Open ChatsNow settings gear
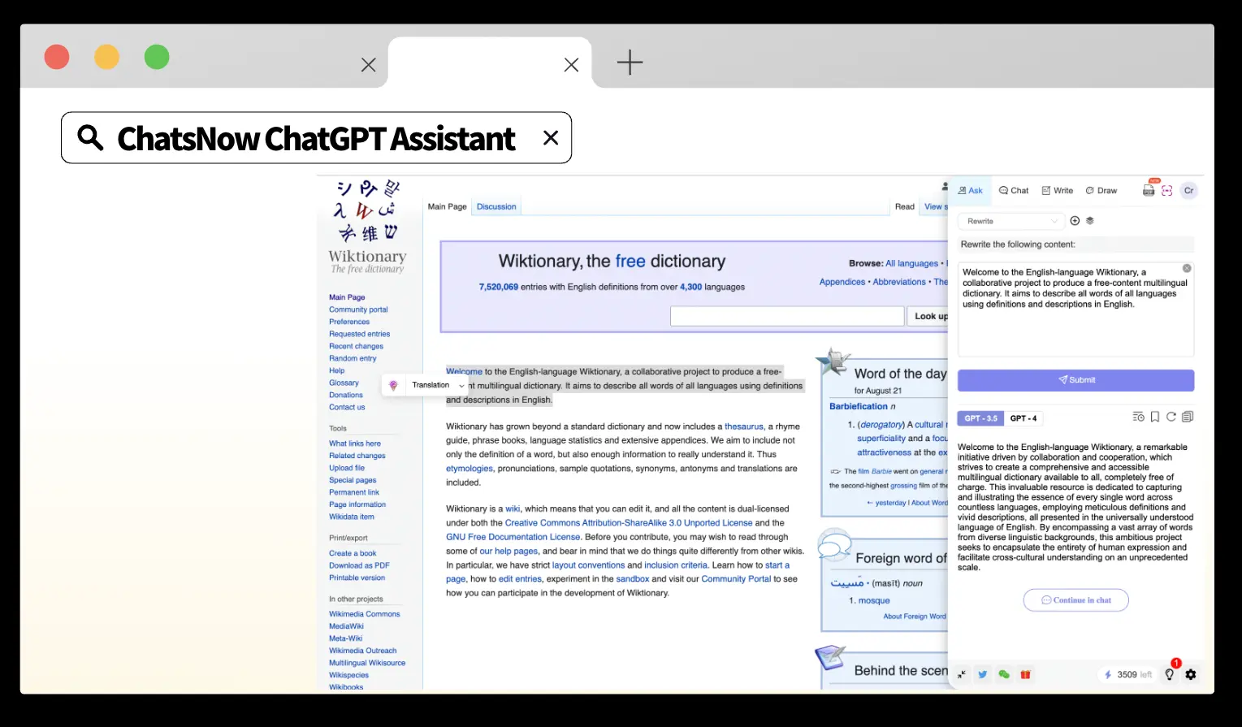 [1191, 674]
